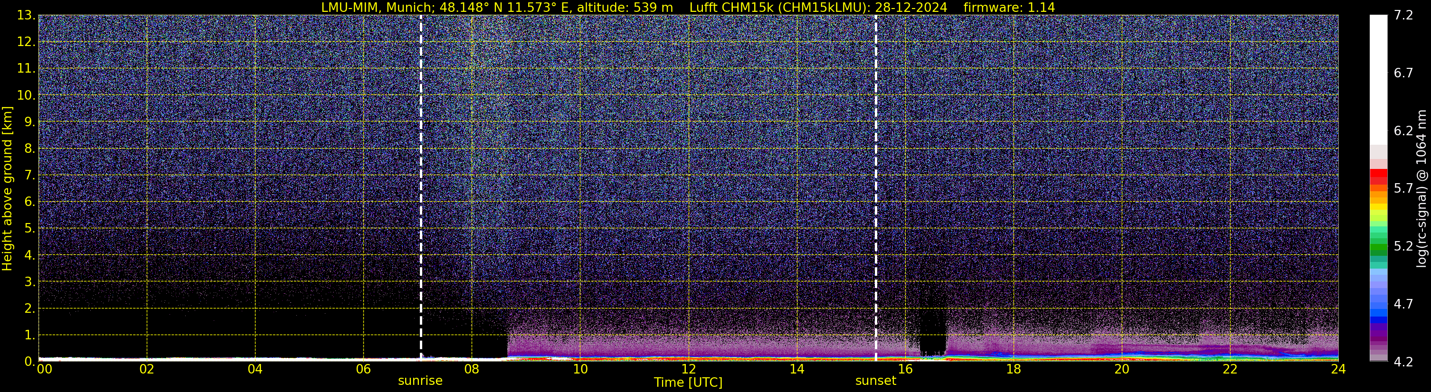This screenshot has height=392, width=1431.
Task: Click the height axis tick label 8
Action: click(30, 149)
